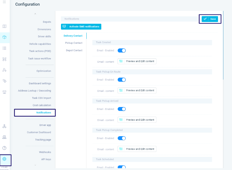The image size is (232, 170).
Task: Toggle Email for Task Pickup En Route
Action: tap(121, 80)
